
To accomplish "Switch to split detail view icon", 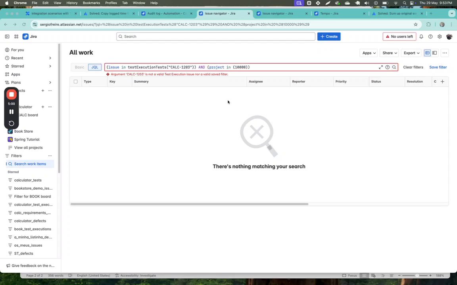I will [434, 53].
